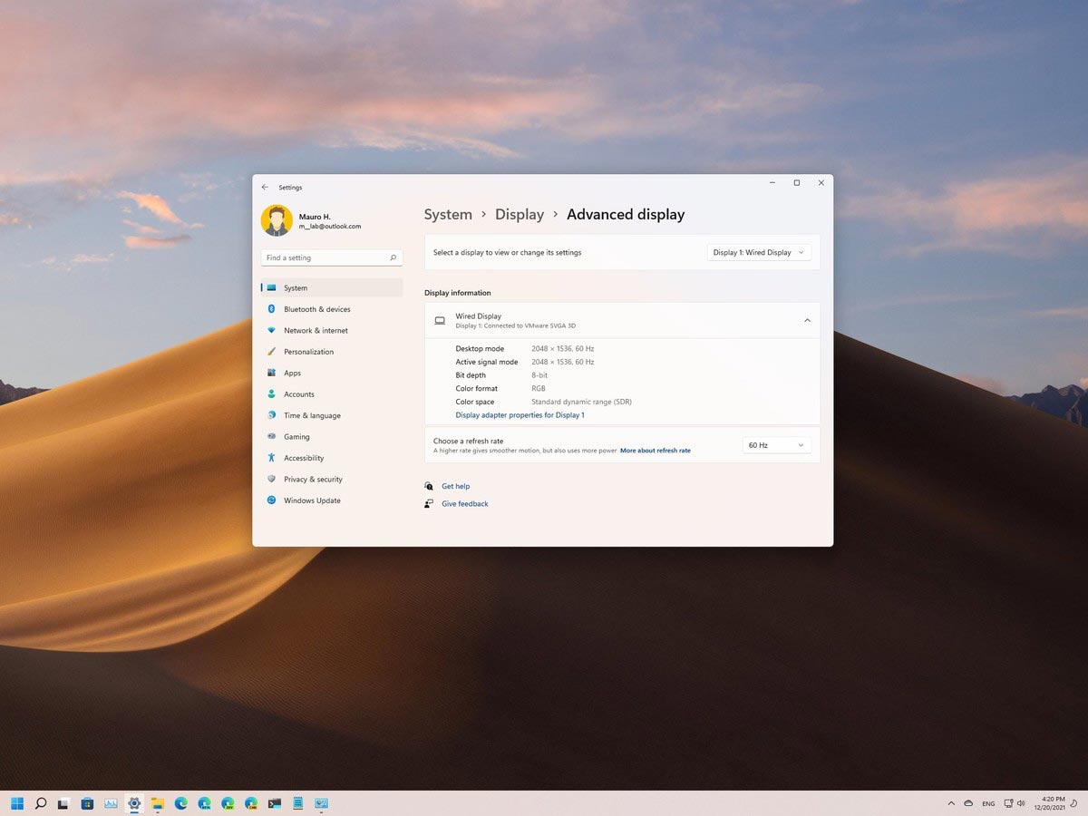Launch stable Microsoft Edge from the taskbar

pyautogui.click(x=180, y=803)
